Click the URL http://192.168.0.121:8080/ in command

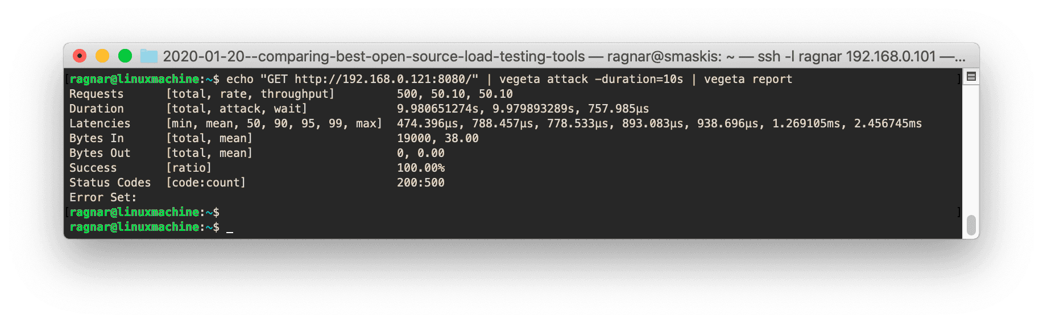coord(386,79)
